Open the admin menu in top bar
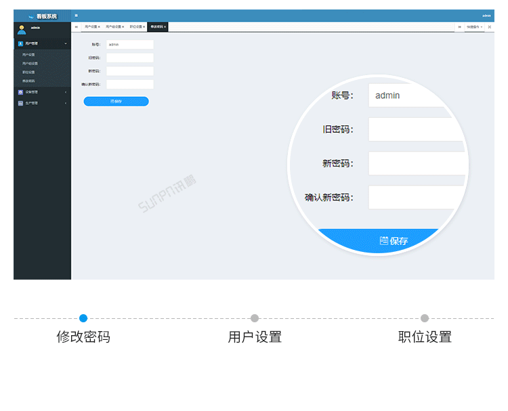Image resolution: width=508 pixels, height=411 pixels. 486,16
